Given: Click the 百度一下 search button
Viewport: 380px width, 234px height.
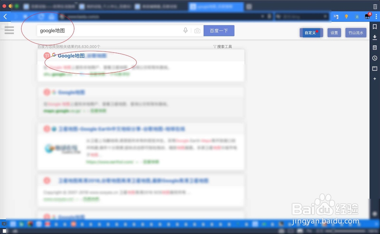Looking at the screenshot, I should pos(219,31).
